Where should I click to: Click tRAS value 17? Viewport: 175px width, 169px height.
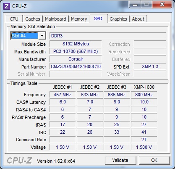click(x=63, y=124)
